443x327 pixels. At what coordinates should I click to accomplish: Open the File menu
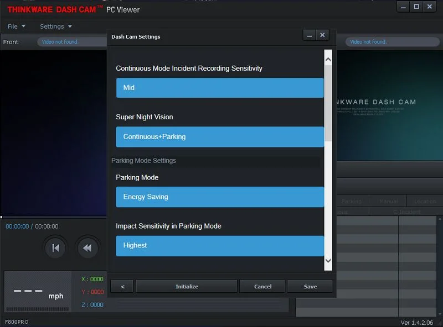[x=17, y=26]
